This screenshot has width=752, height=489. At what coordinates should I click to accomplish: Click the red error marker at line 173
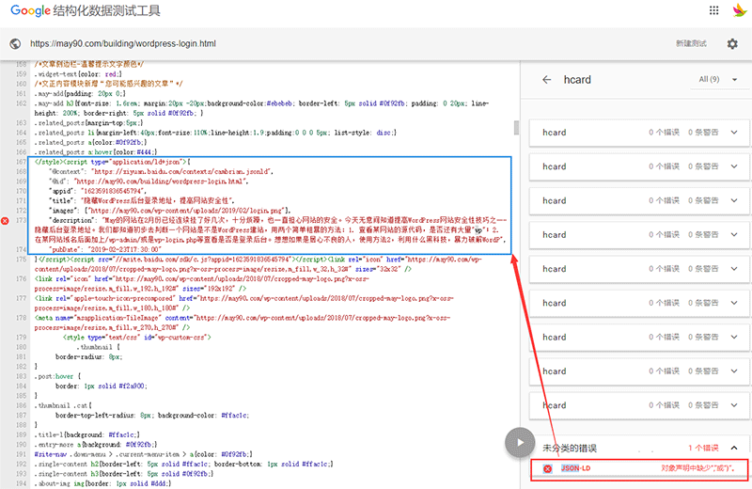pyautogui.click(x=5, y=221)
